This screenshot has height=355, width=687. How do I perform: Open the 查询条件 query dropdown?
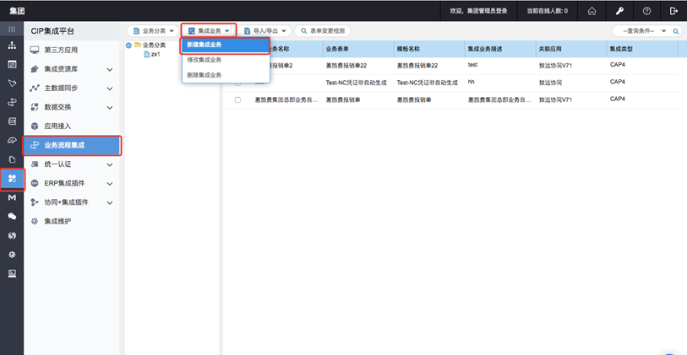click(644, 31)
